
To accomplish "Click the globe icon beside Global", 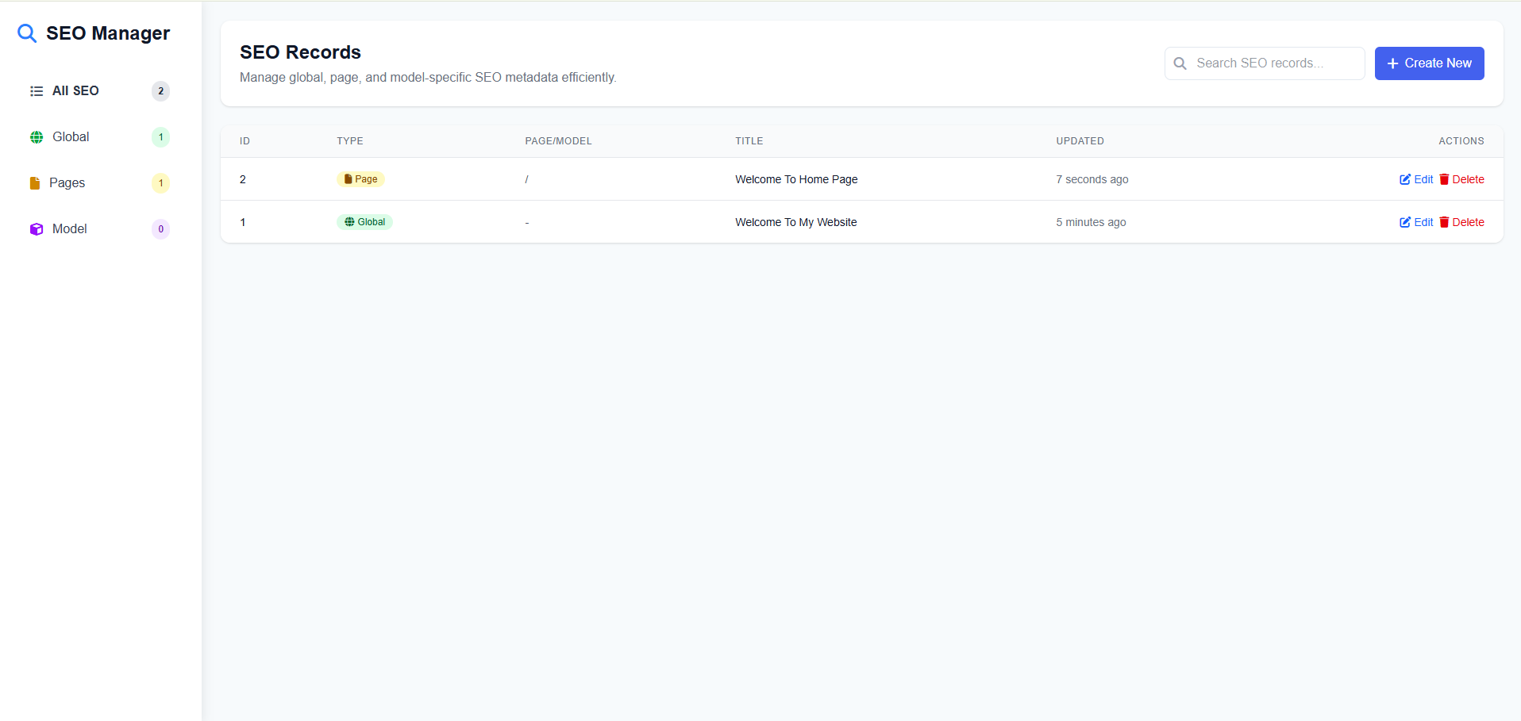I will pos(37,136).
